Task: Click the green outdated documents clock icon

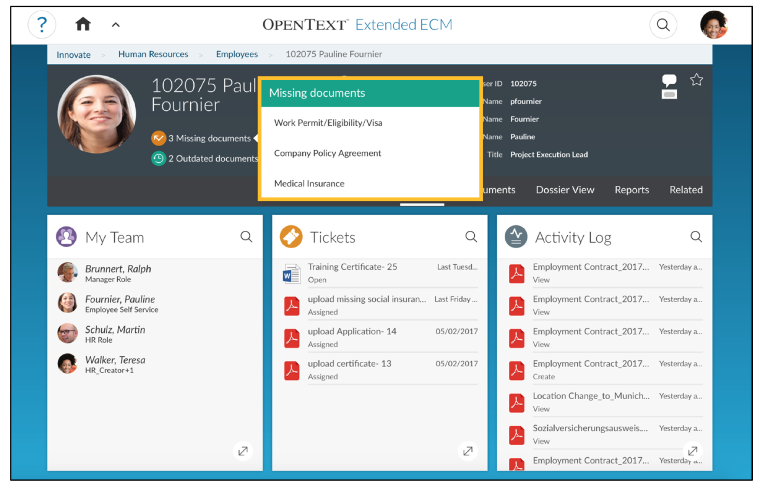Action: 159,158
